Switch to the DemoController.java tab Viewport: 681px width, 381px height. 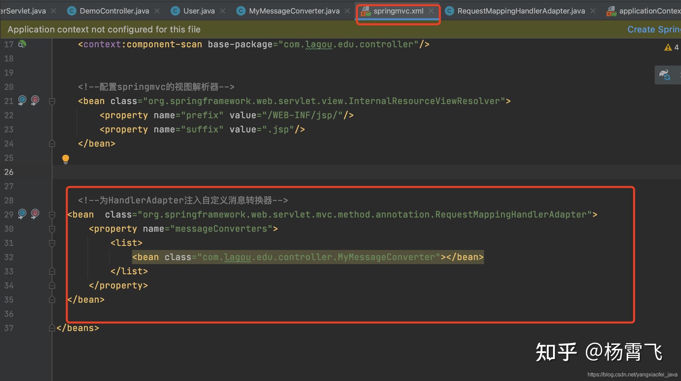[x=114, y=11]
